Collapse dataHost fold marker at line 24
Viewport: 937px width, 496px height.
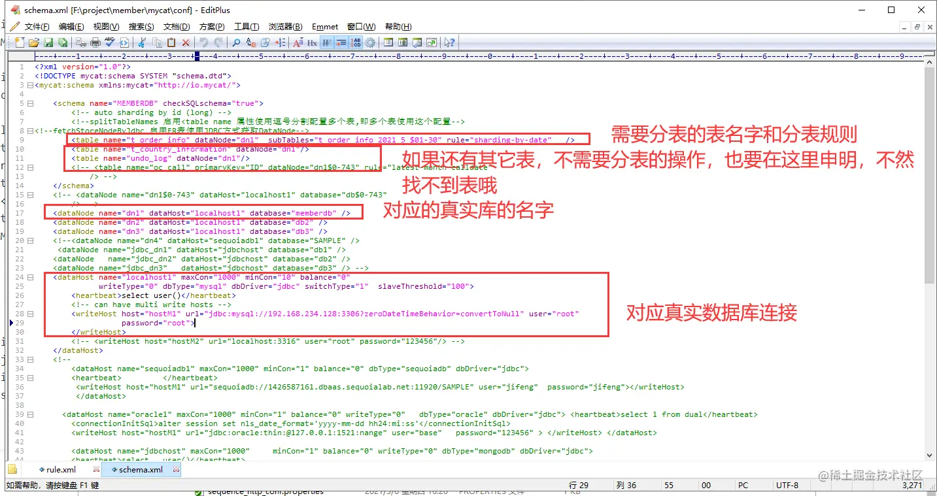(31, 277)
